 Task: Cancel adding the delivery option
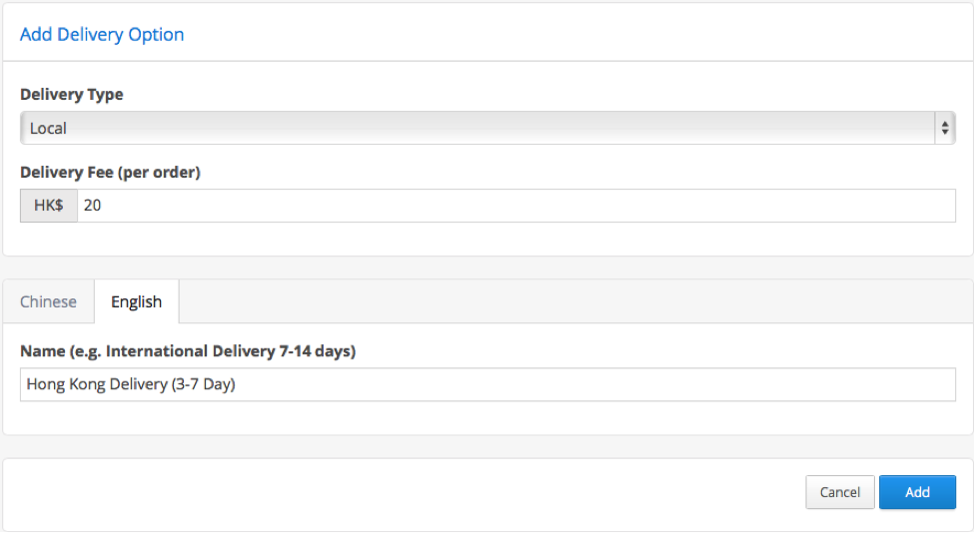point(840,492)
